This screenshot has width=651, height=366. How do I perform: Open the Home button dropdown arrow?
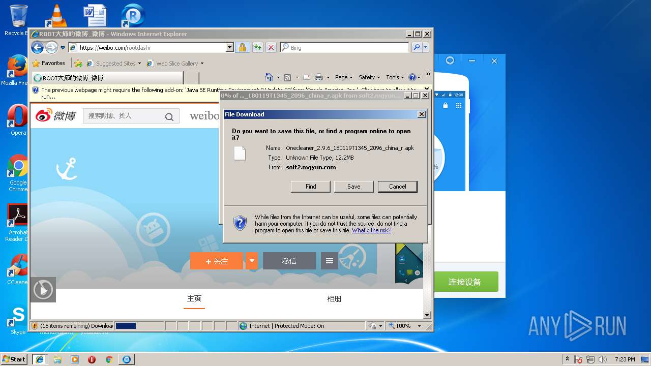pyautogui.click(x=278, y=78)
